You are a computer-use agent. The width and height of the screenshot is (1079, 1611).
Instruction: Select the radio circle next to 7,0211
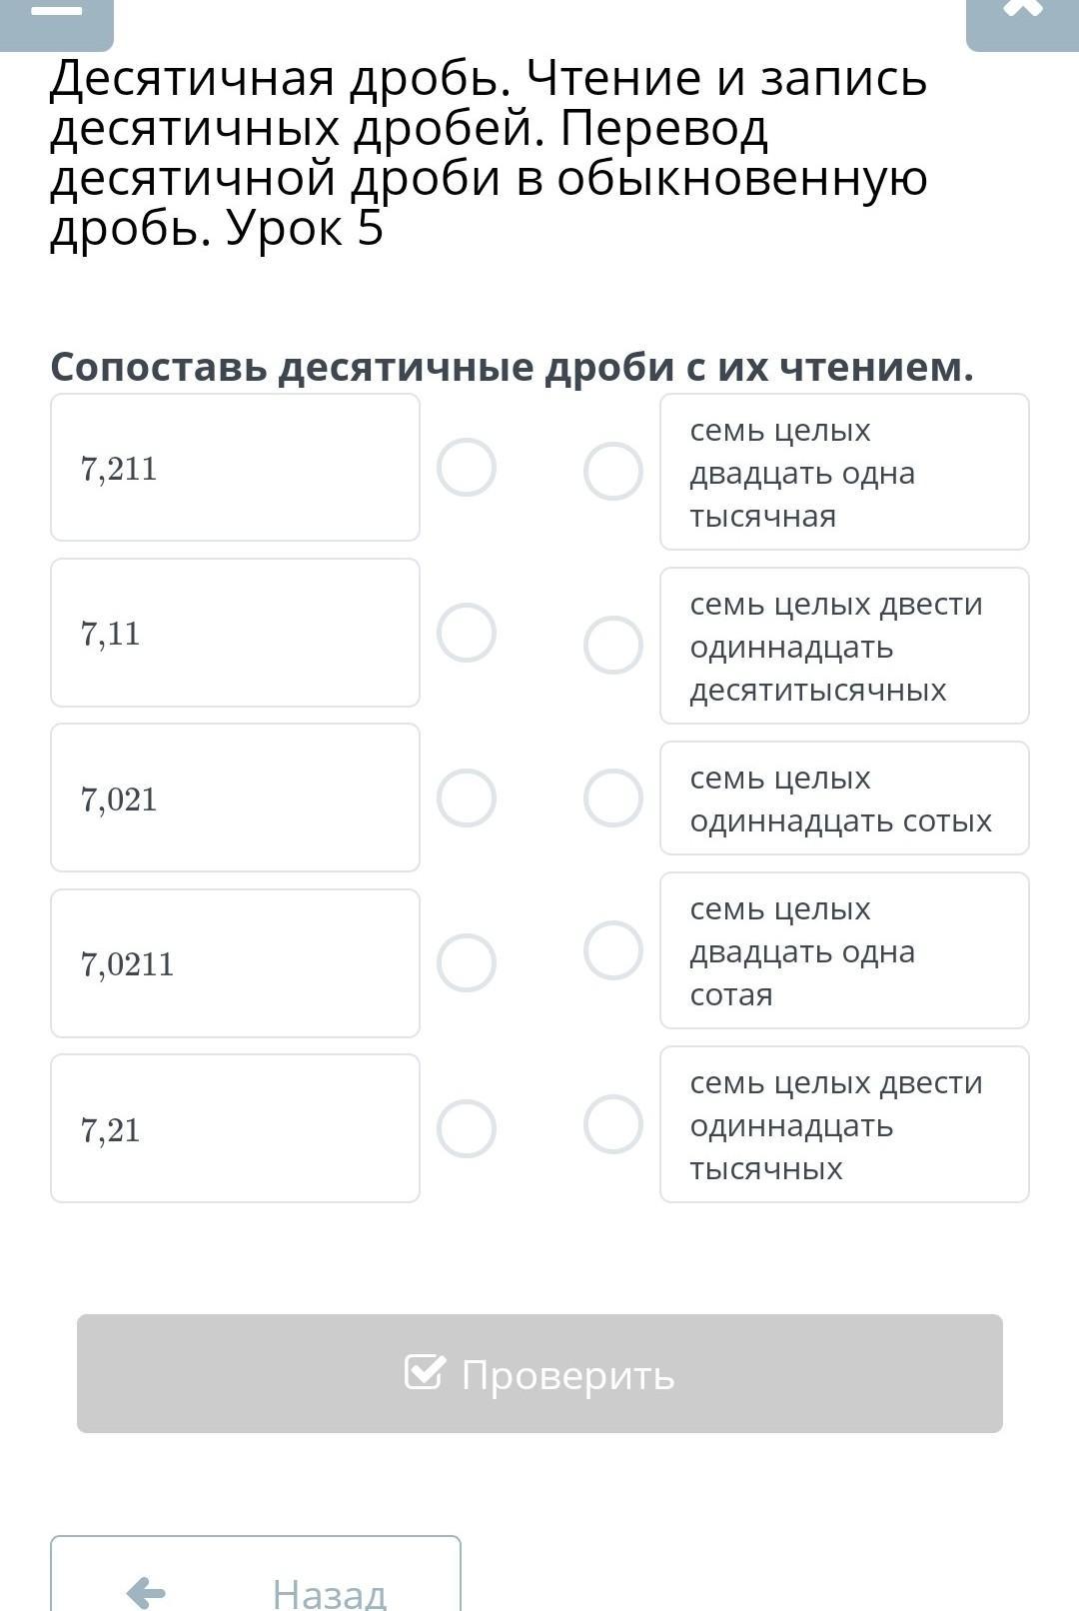[467, 963]
